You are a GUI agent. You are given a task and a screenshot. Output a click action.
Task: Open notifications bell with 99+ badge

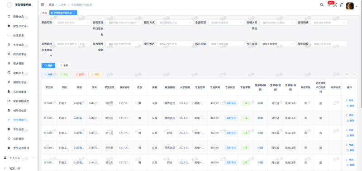329,5
